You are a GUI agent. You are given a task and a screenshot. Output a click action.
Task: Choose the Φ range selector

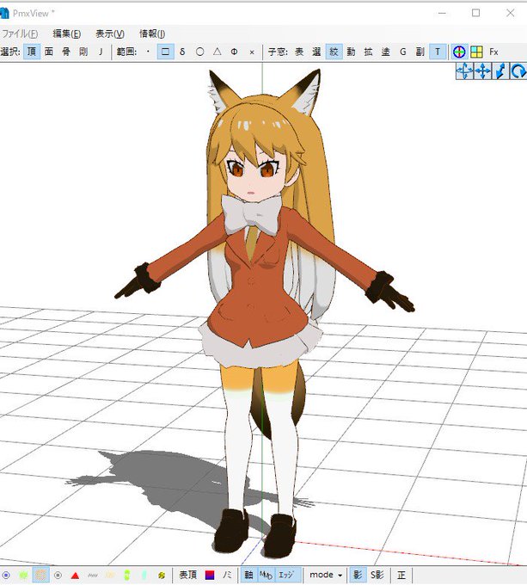coord(234,52)
